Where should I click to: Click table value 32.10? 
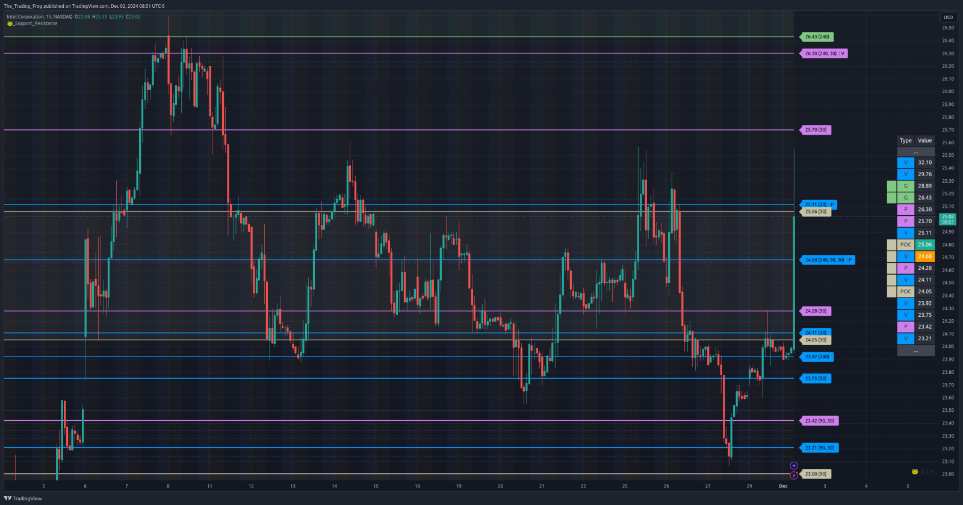(925, 162)
